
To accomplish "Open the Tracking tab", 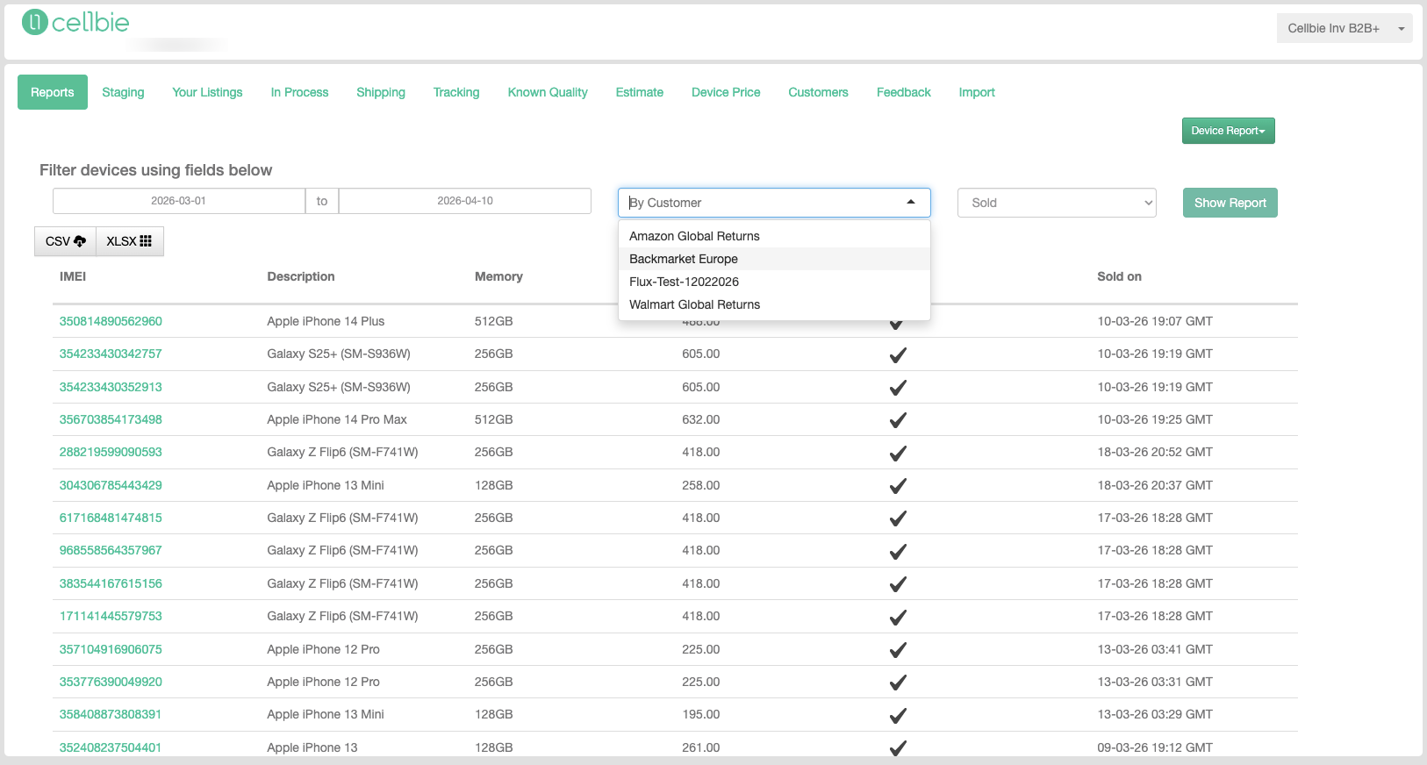I will click(x=456, y=92).
